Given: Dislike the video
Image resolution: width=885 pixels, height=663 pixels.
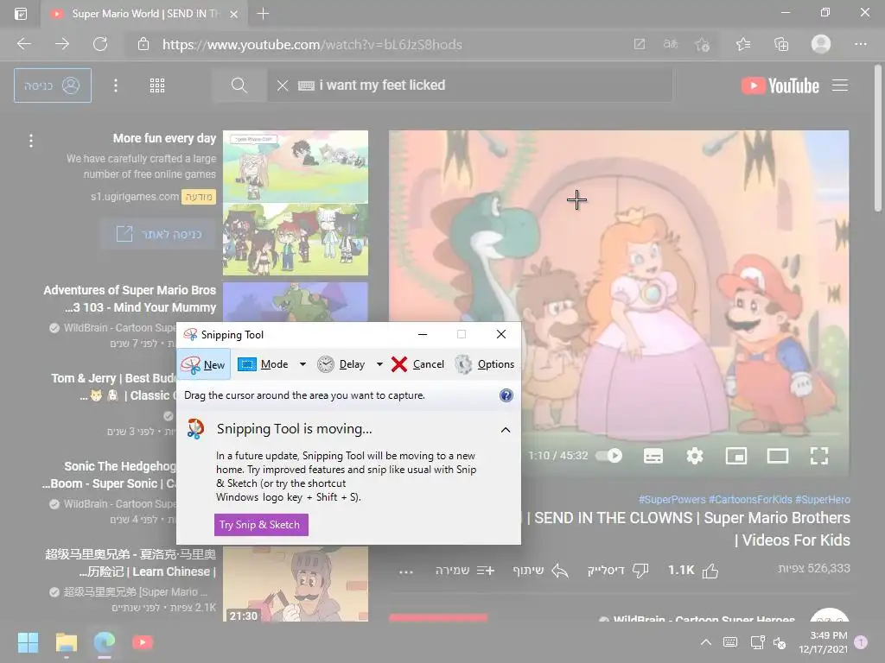Looking at the screenshot, I should (x=618, y=571).
